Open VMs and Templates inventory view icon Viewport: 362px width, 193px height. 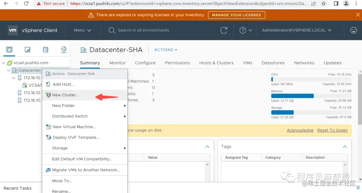[x=27, y=50]
